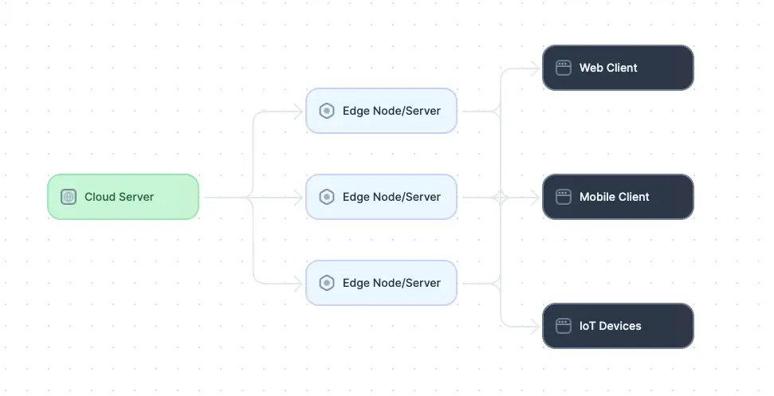774x396 pixels.
Task: Click the hexagon icon on the top Edge Node/Server
Action: (326, 111)
